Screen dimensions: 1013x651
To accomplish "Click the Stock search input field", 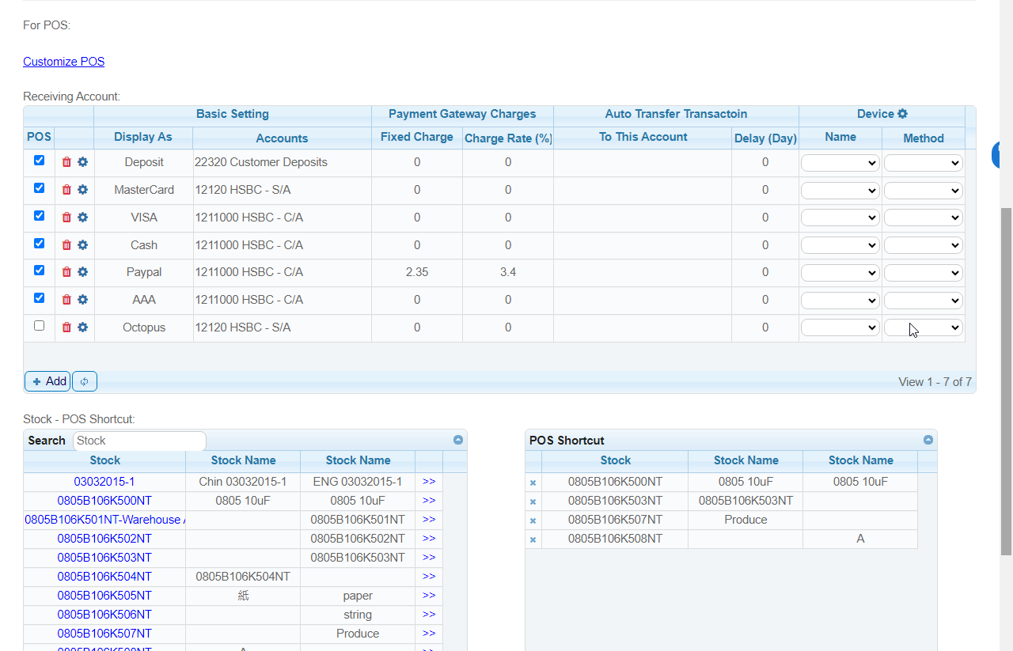I will point(139,441).
